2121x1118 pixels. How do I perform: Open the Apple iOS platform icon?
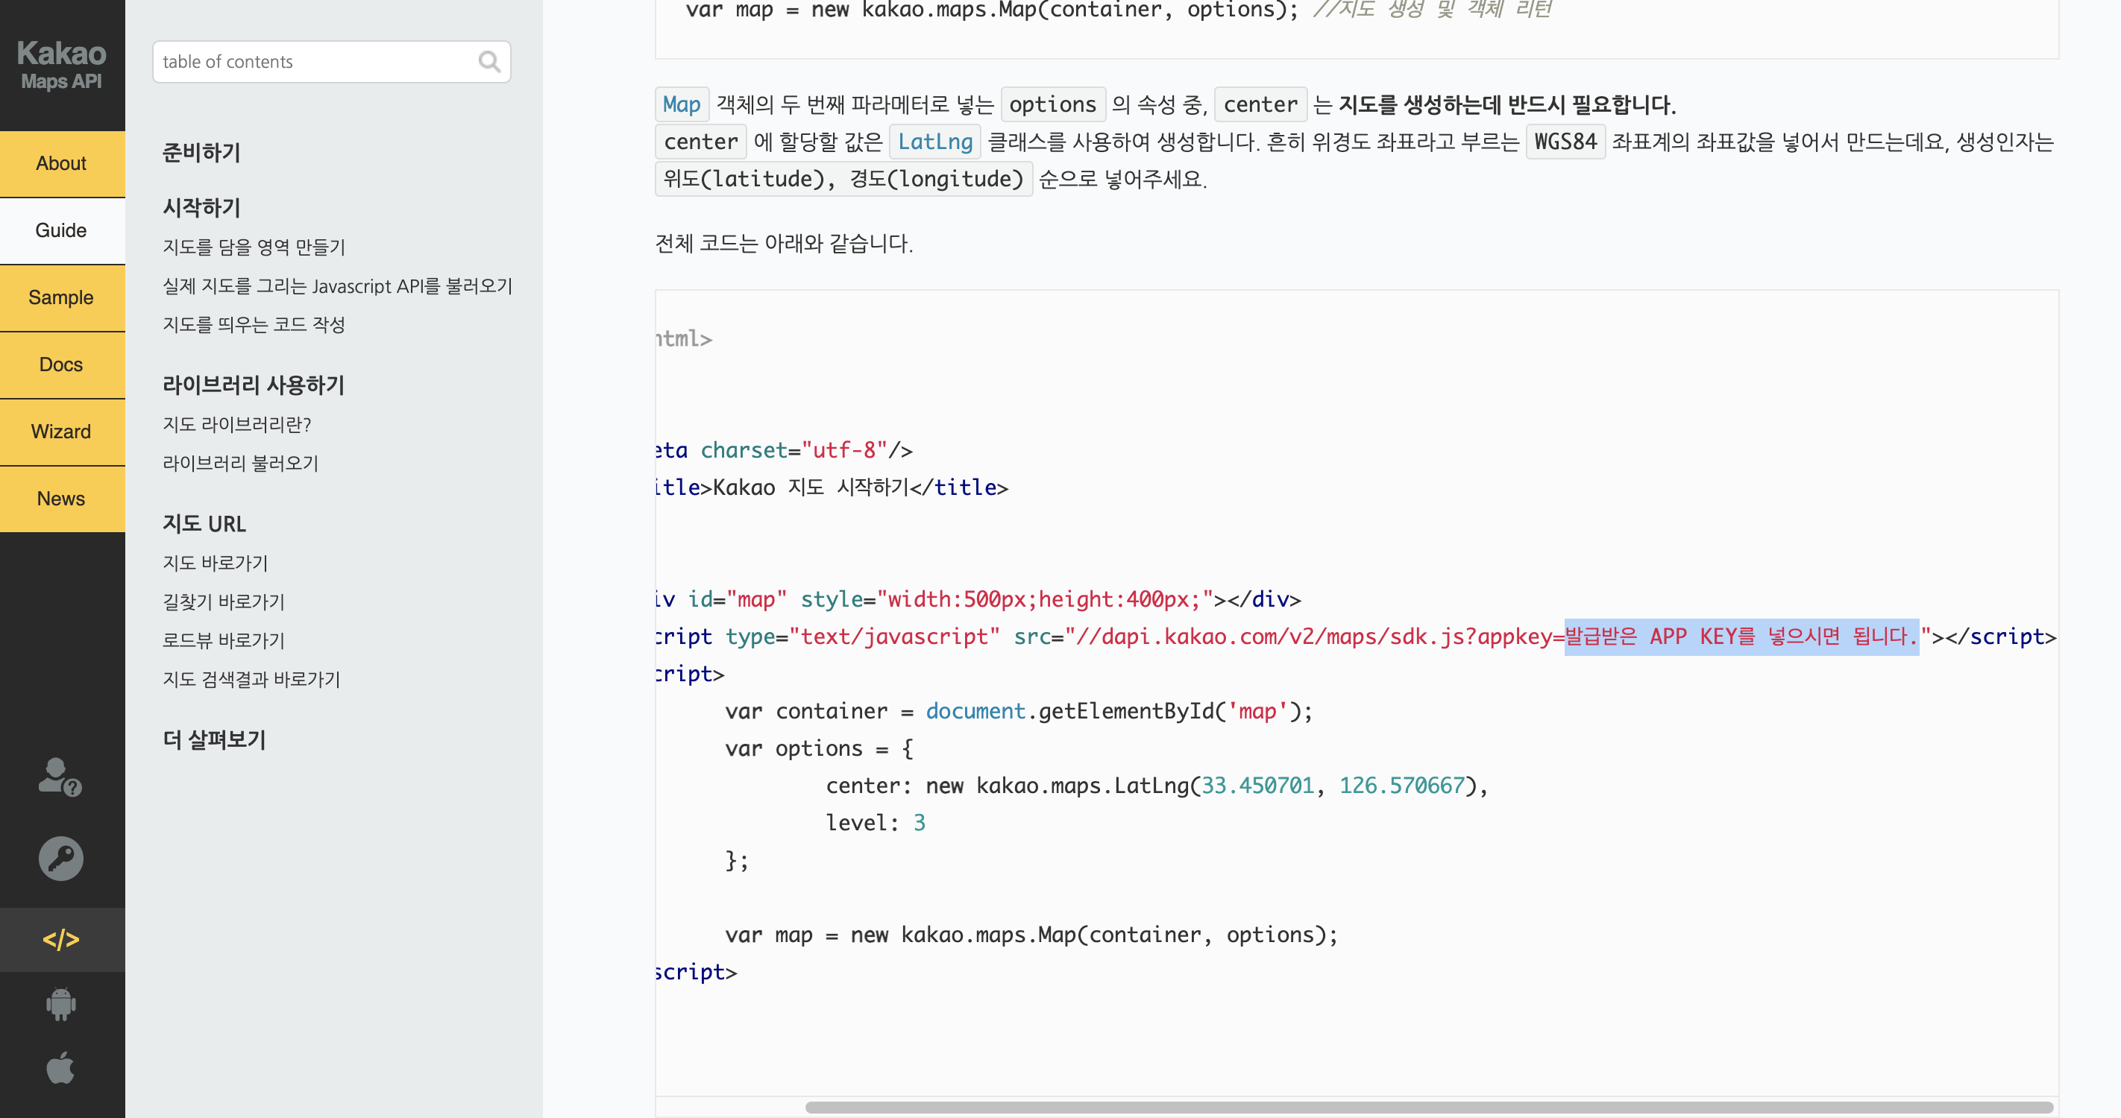(61, 1069)
